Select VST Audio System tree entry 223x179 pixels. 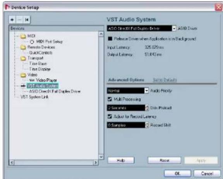tap(43, 86)
